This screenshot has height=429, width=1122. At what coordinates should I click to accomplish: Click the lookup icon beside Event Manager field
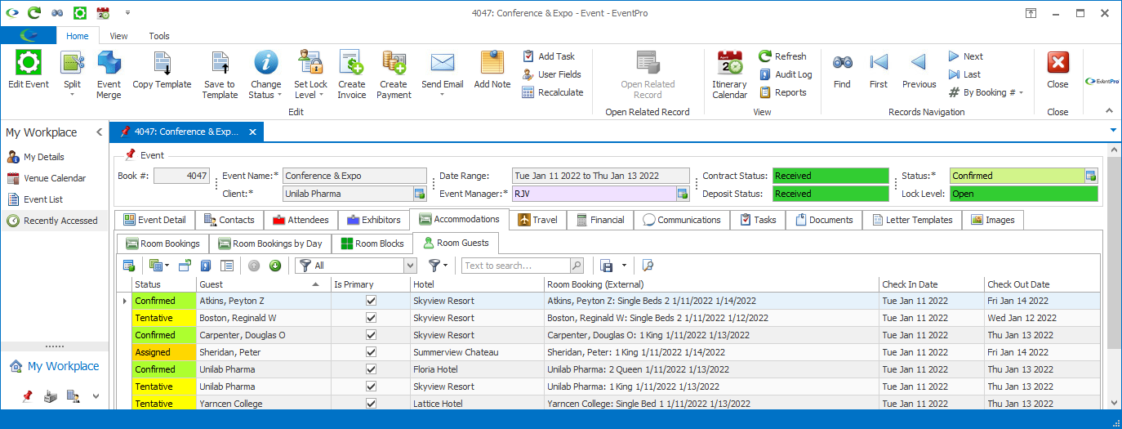pyautogui.click(x=683, y=194)
